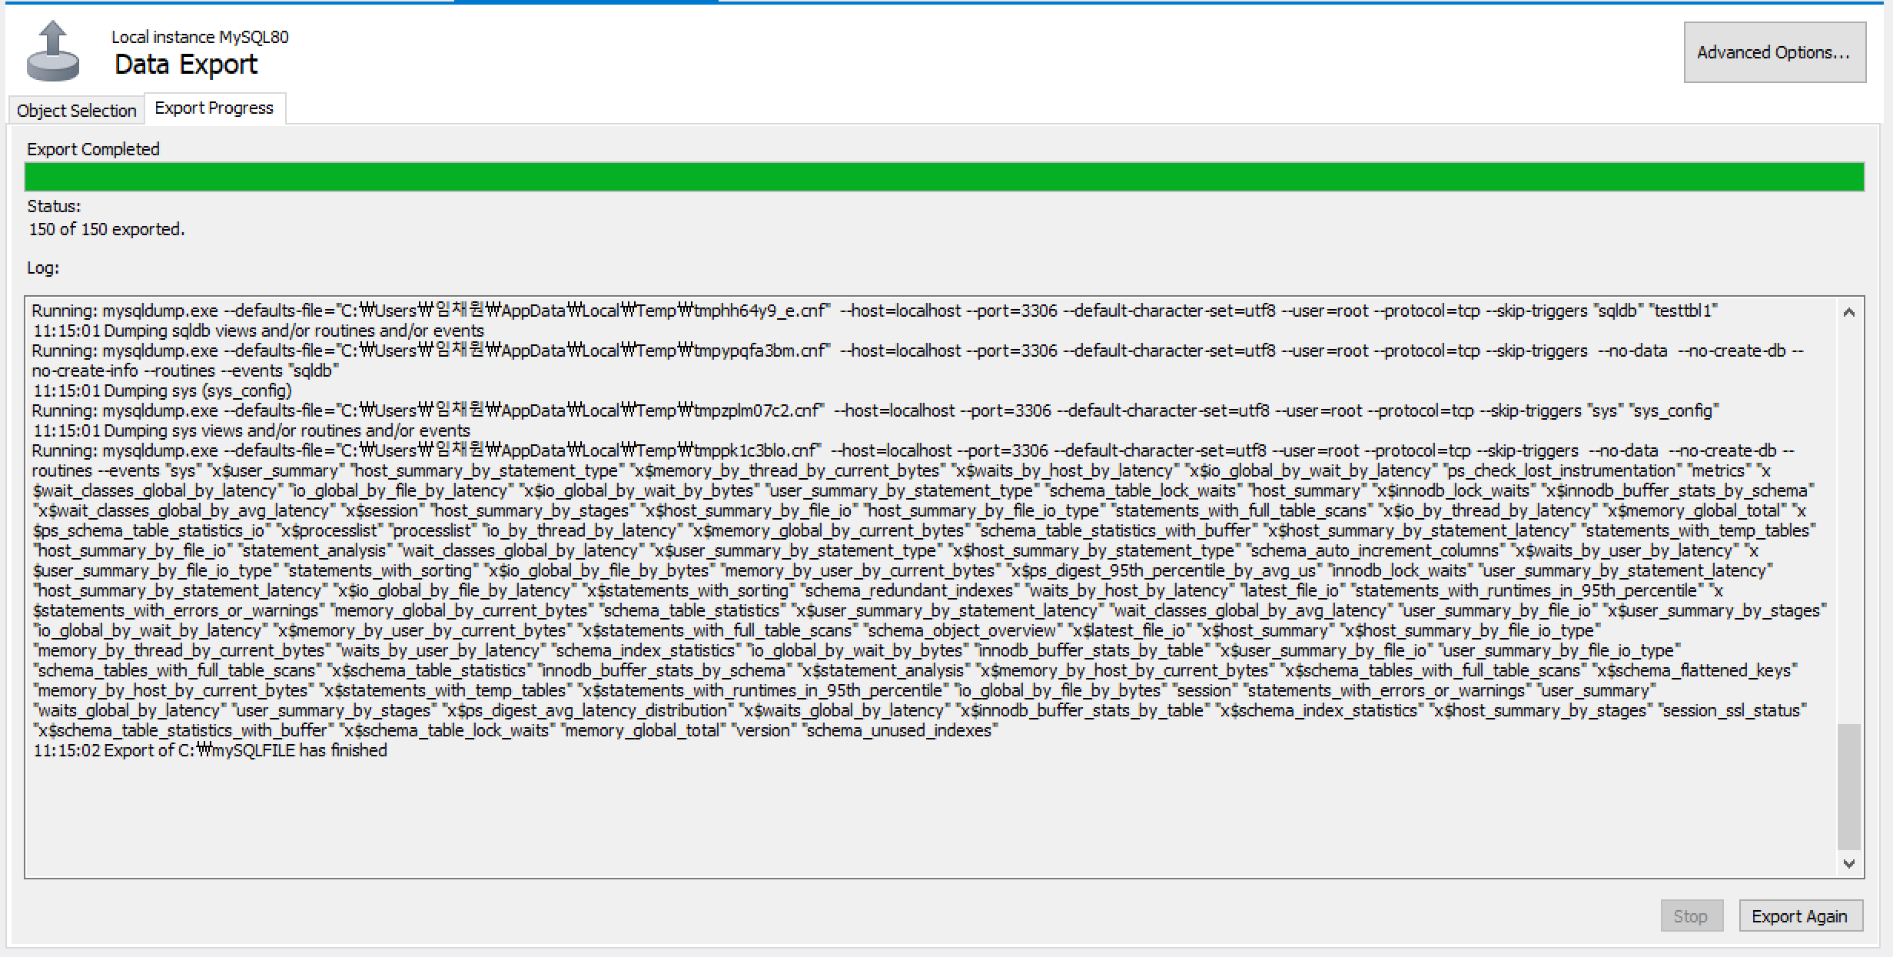Click the mySQLFILE has finished log line
The image size is (1893, 957).
[210, 750]
